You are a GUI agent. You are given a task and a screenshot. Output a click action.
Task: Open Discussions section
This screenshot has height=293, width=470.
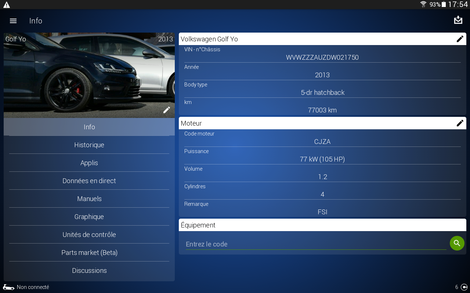click(x=89, y=270)
